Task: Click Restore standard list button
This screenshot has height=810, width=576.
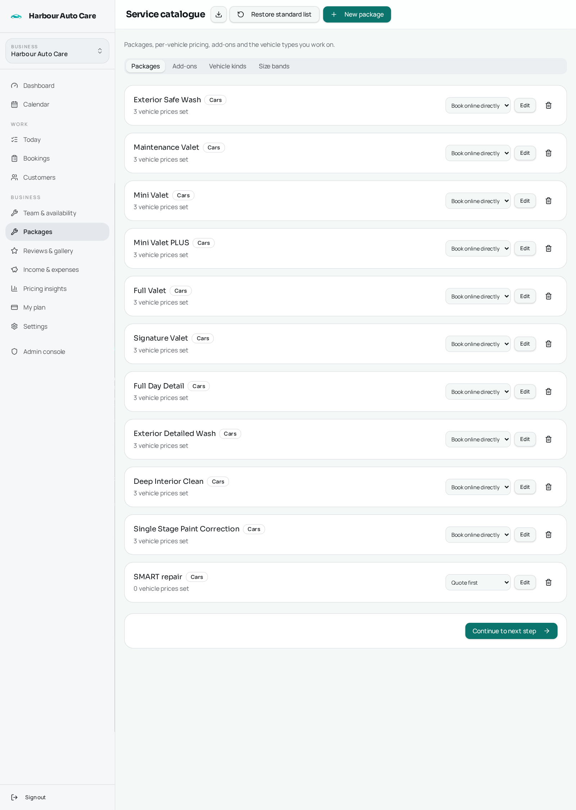Action: (x=274, y=14)
